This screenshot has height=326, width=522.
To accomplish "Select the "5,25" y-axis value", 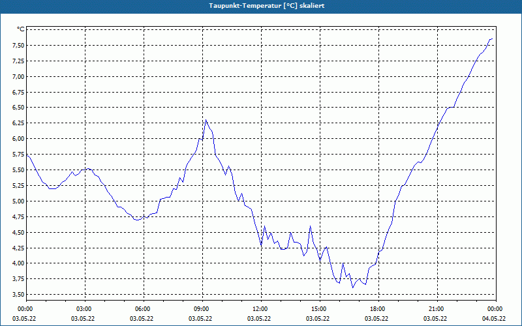I will coord(18,186).
